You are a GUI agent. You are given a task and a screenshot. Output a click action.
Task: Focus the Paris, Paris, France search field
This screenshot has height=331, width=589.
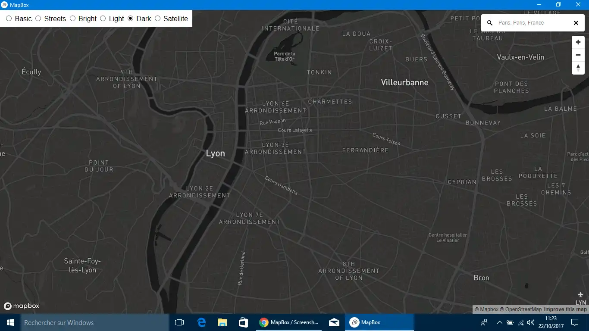click(x=533, y=23)
